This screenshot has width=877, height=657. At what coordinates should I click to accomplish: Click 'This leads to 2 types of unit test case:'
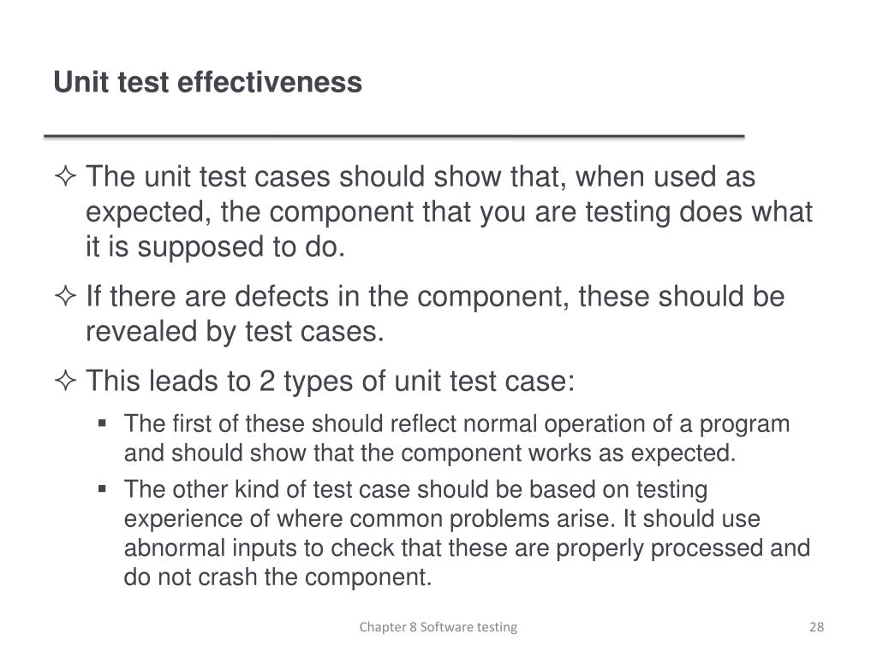pyautogui.click(x=330, y=381)
